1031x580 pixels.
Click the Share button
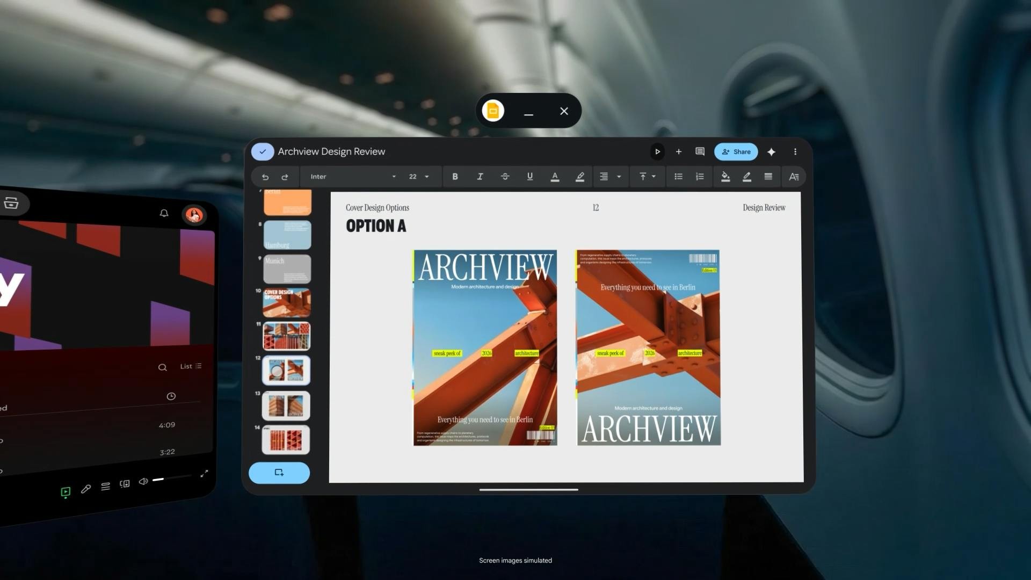(x=736, y=152)
